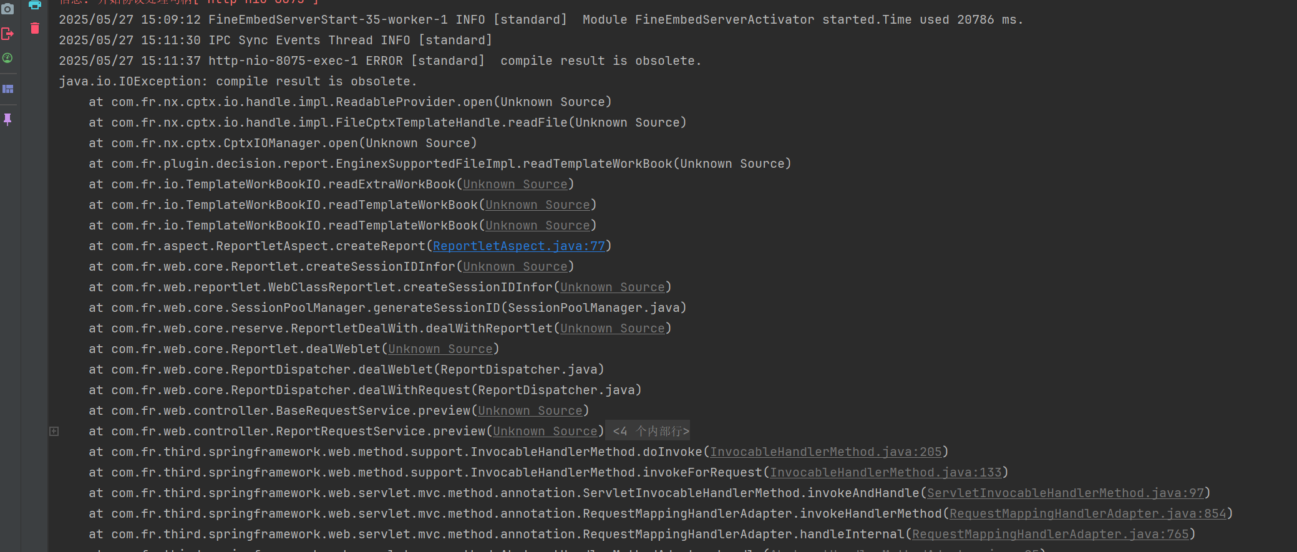Image resolution: width=1297 pixels, height=552 pixels.
Task: Open InvocableHandlerMethod.java:205 link
Action: (826, 452)
